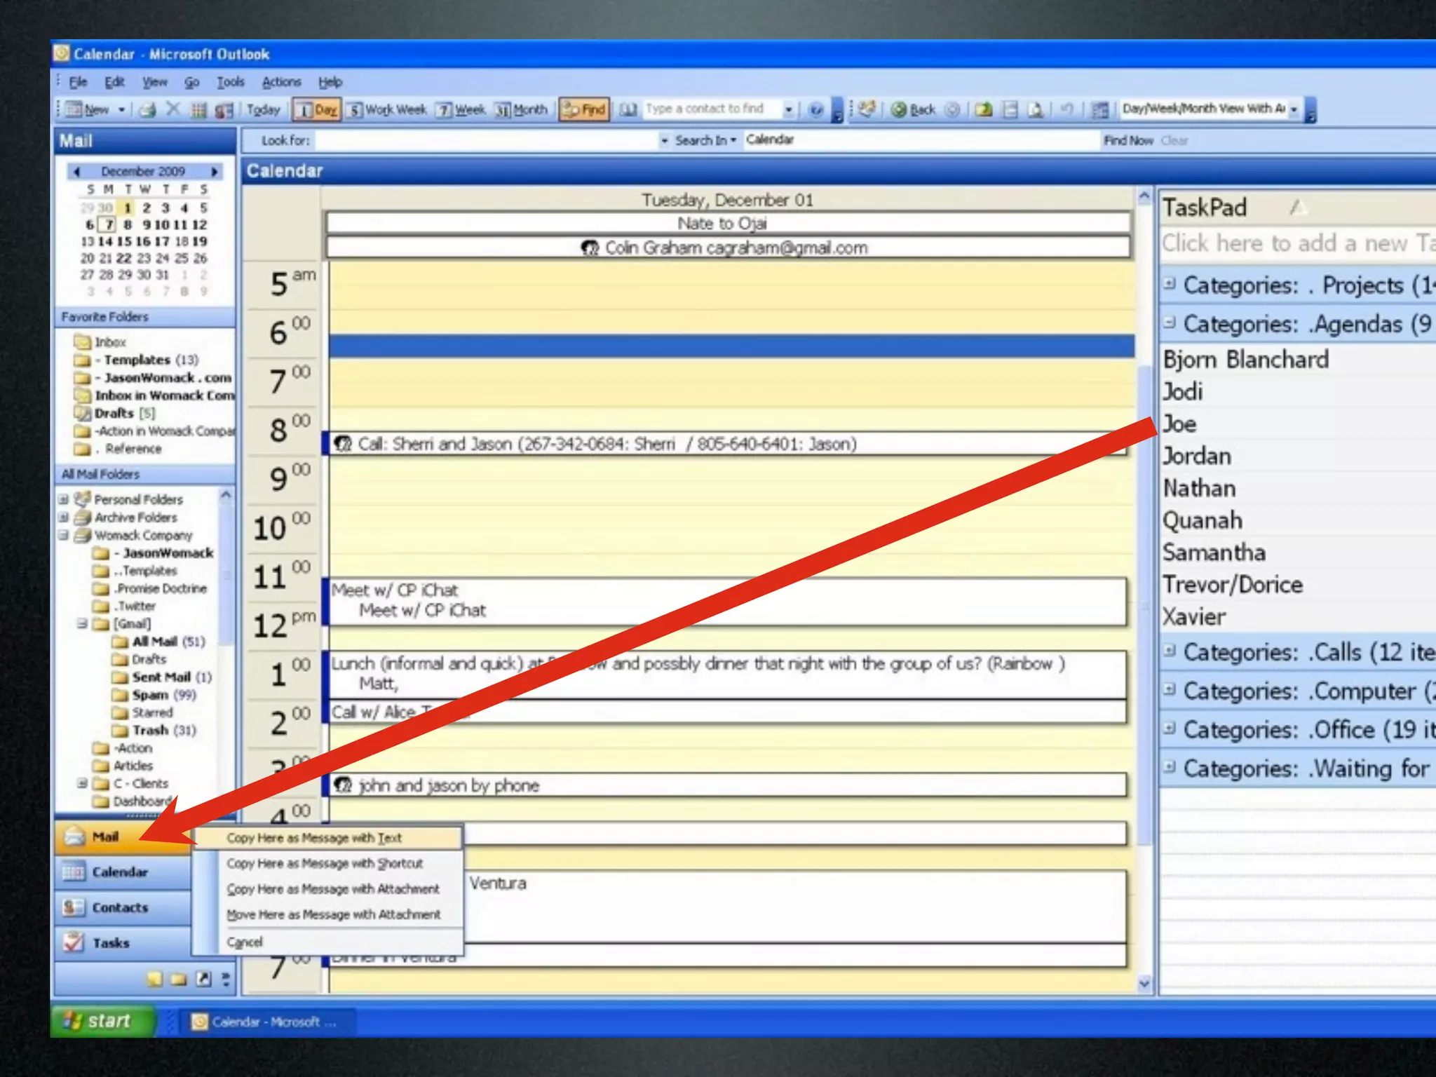The height and width of the screenshot is (1077, 1436).
Task: Click the Print icon in the toolbar
Action: tap(147, 109)
